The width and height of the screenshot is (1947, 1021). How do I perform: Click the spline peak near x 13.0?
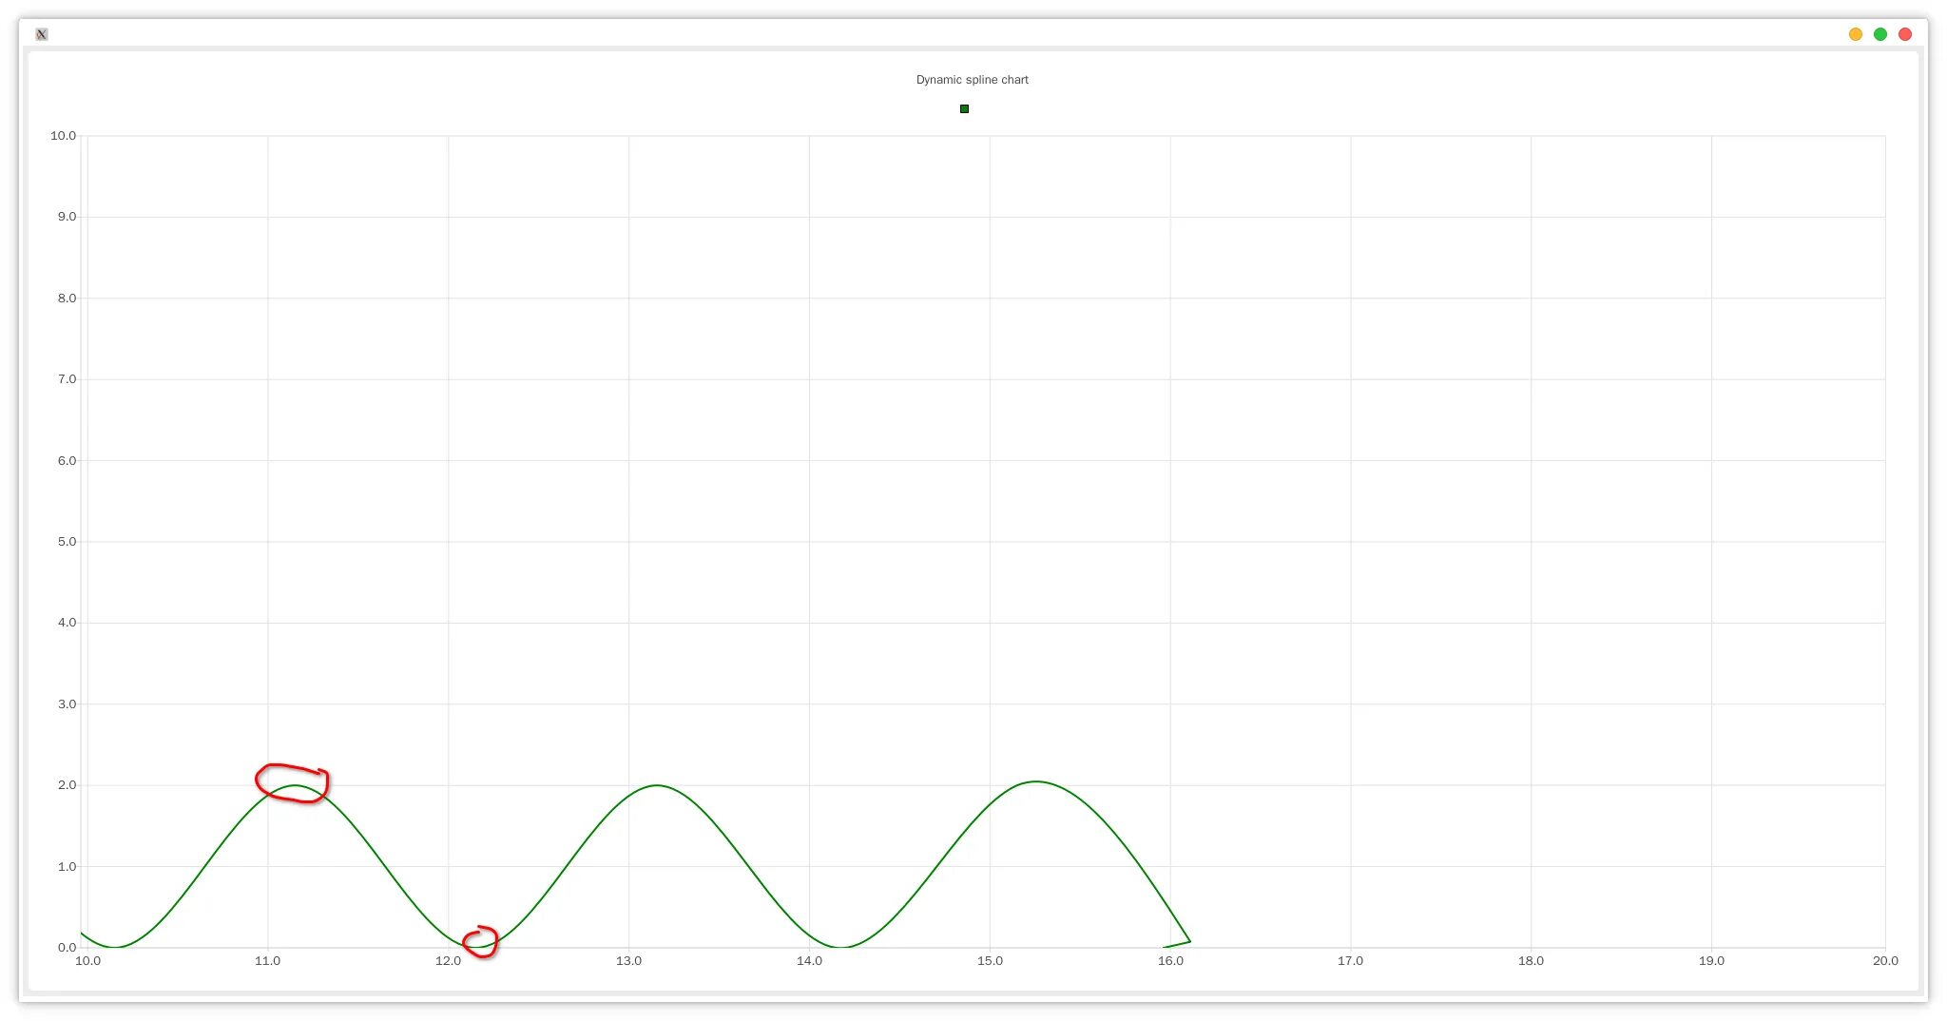pyautogui.click(x=656, y=785)
